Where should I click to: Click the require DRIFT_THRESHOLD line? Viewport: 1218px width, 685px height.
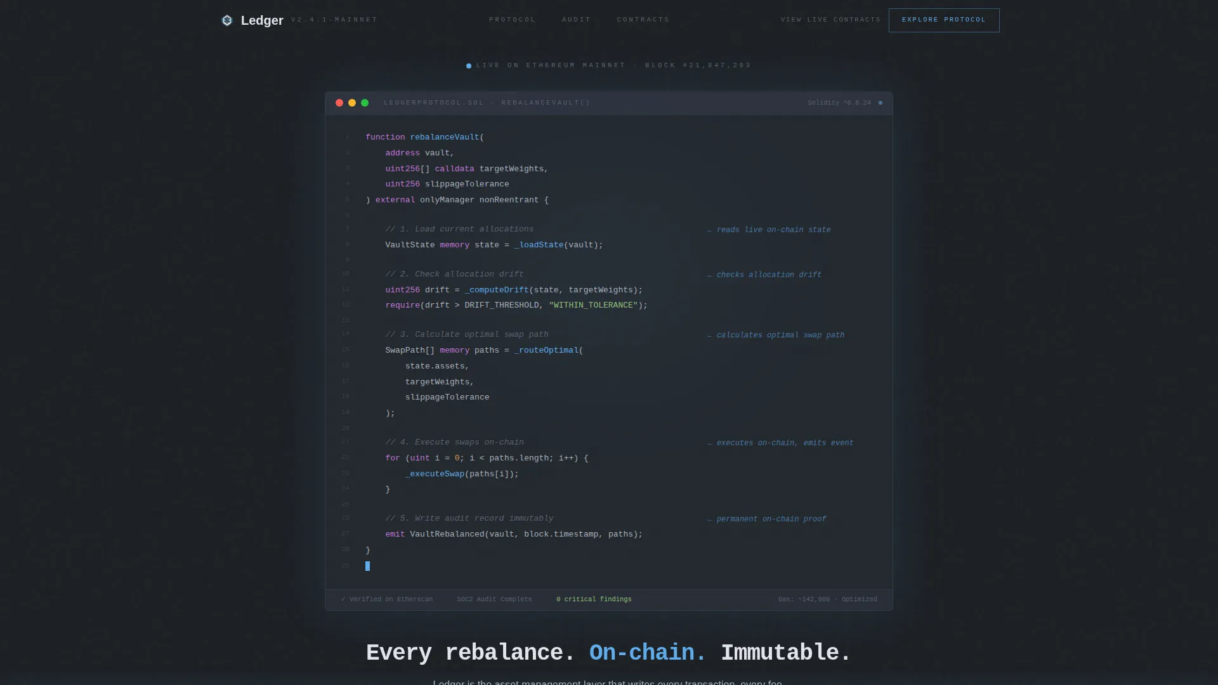[x=516, y=305]
